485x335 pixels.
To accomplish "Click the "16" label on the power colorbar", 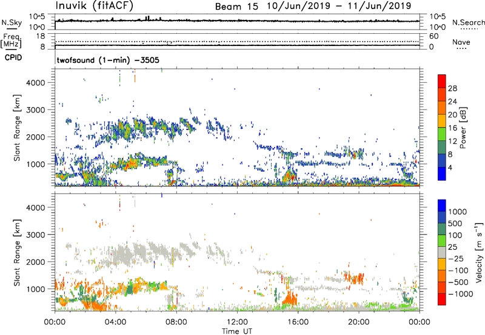I will [452, 128].
